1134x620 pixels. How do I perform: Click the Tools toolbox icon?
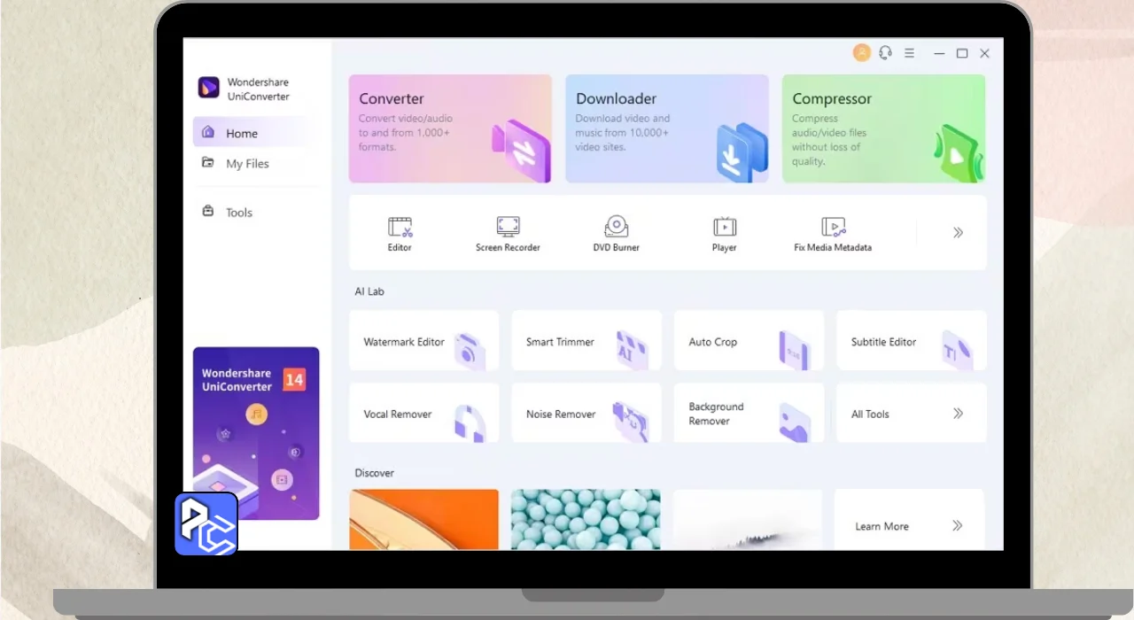(x=208, y=212)
